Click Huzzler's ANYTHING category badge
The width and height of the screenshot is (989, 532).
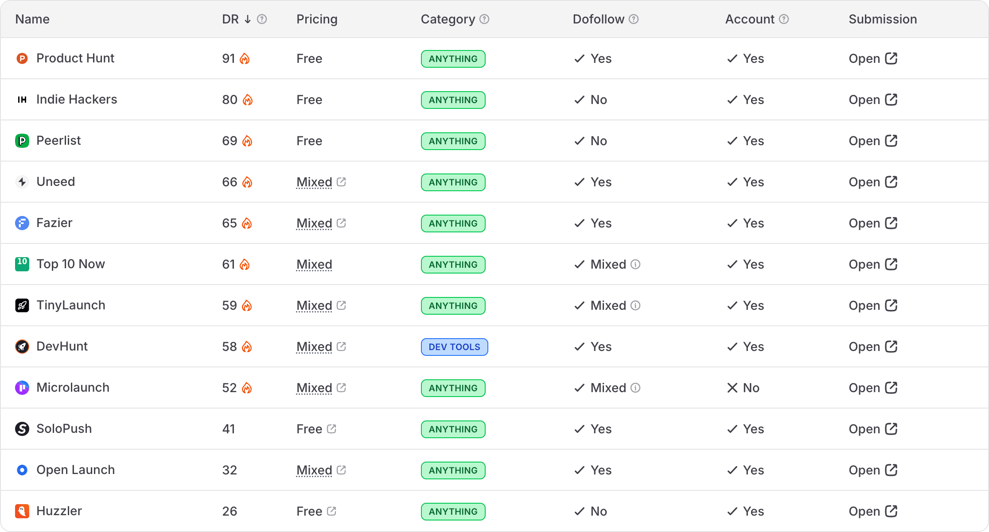pos(453,512)
